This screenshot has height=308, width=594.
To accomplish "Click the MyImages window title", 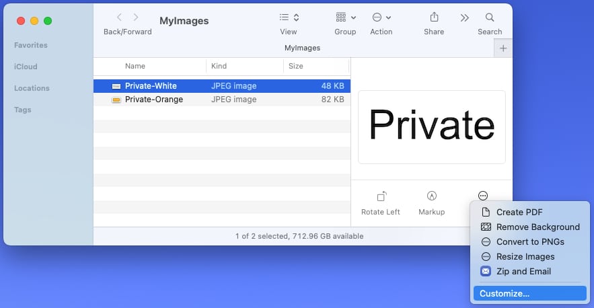I will click(x=184, y=21).
